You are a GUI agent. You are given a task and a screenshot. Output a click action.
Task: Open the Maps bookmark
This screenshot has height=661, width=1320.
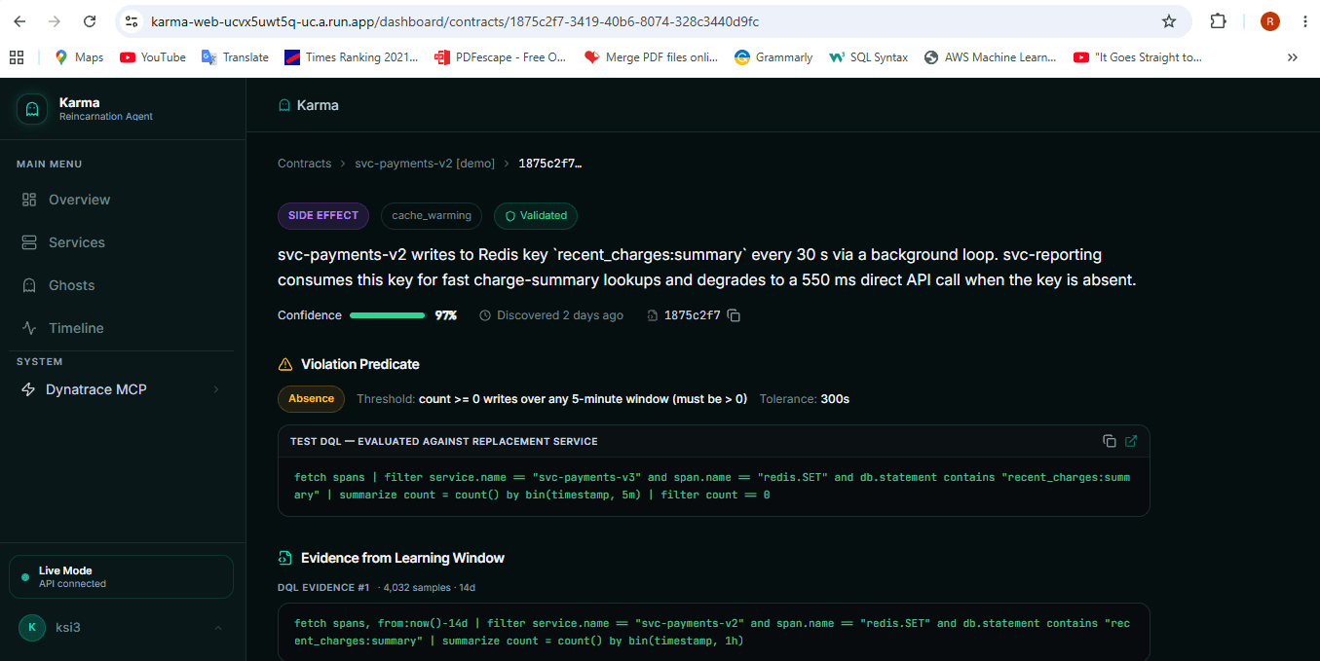pos(79,57)
